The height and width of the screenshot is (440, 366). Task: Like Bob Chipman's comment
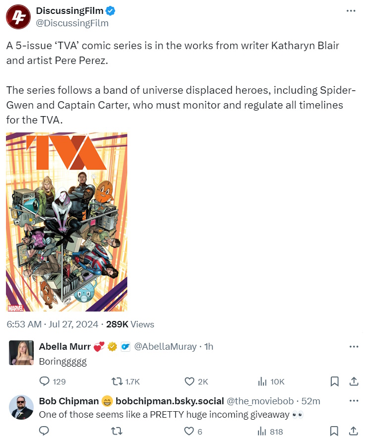(189, 432)
